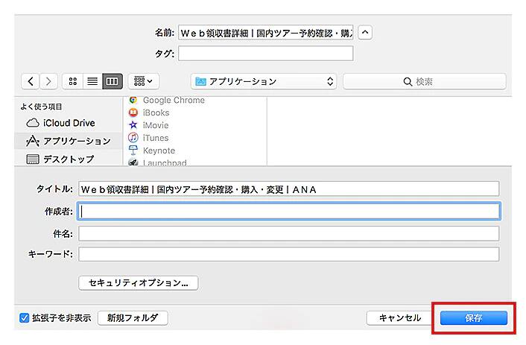526x345 pixels.
Task: Click the 作成者 input field
Action: tap(288, 212)
